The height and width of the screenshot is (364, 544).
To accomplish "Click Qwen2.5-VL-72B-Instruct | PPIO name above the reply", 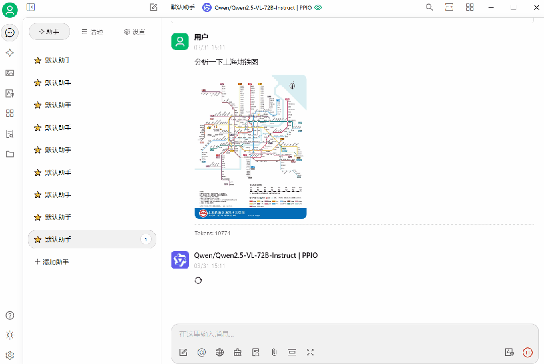I will pyautogui.click(x=256, y=255).
